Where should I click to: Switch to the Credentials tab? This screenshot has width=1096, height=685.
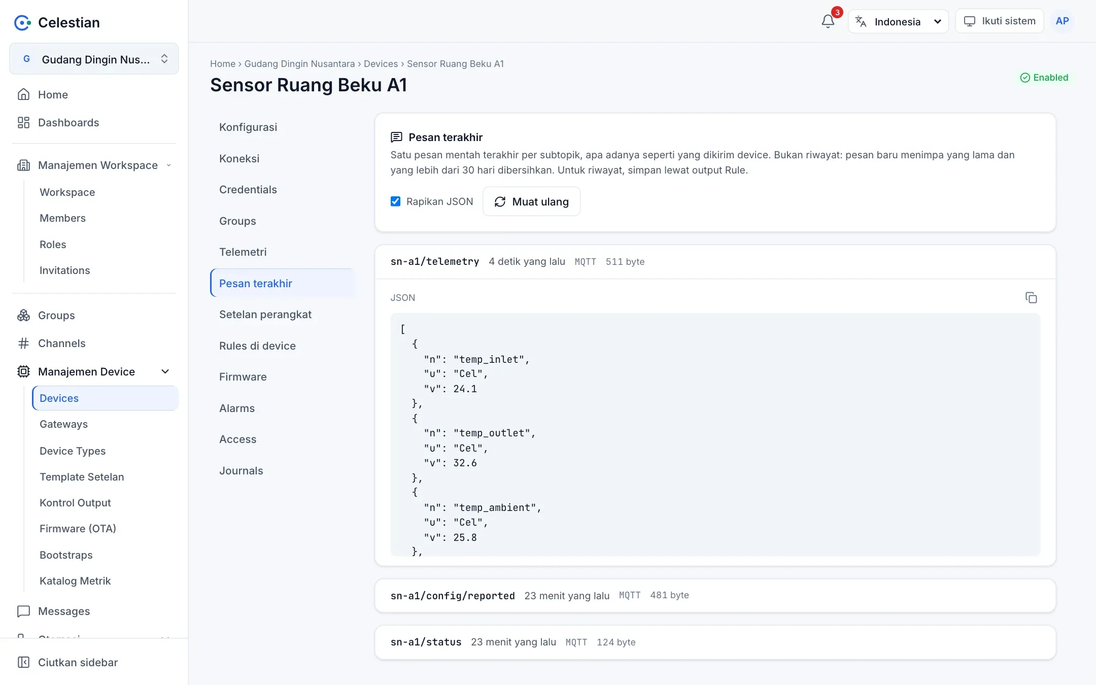click(x=282, y=190)
